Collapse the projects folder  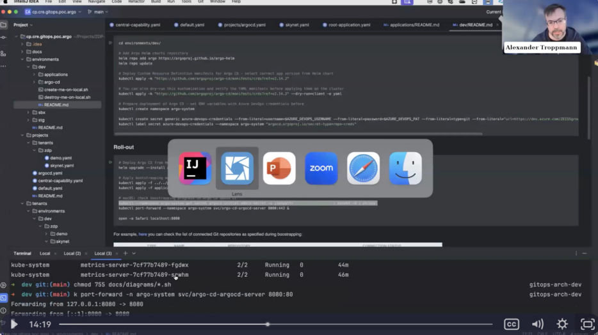[22, 135]
